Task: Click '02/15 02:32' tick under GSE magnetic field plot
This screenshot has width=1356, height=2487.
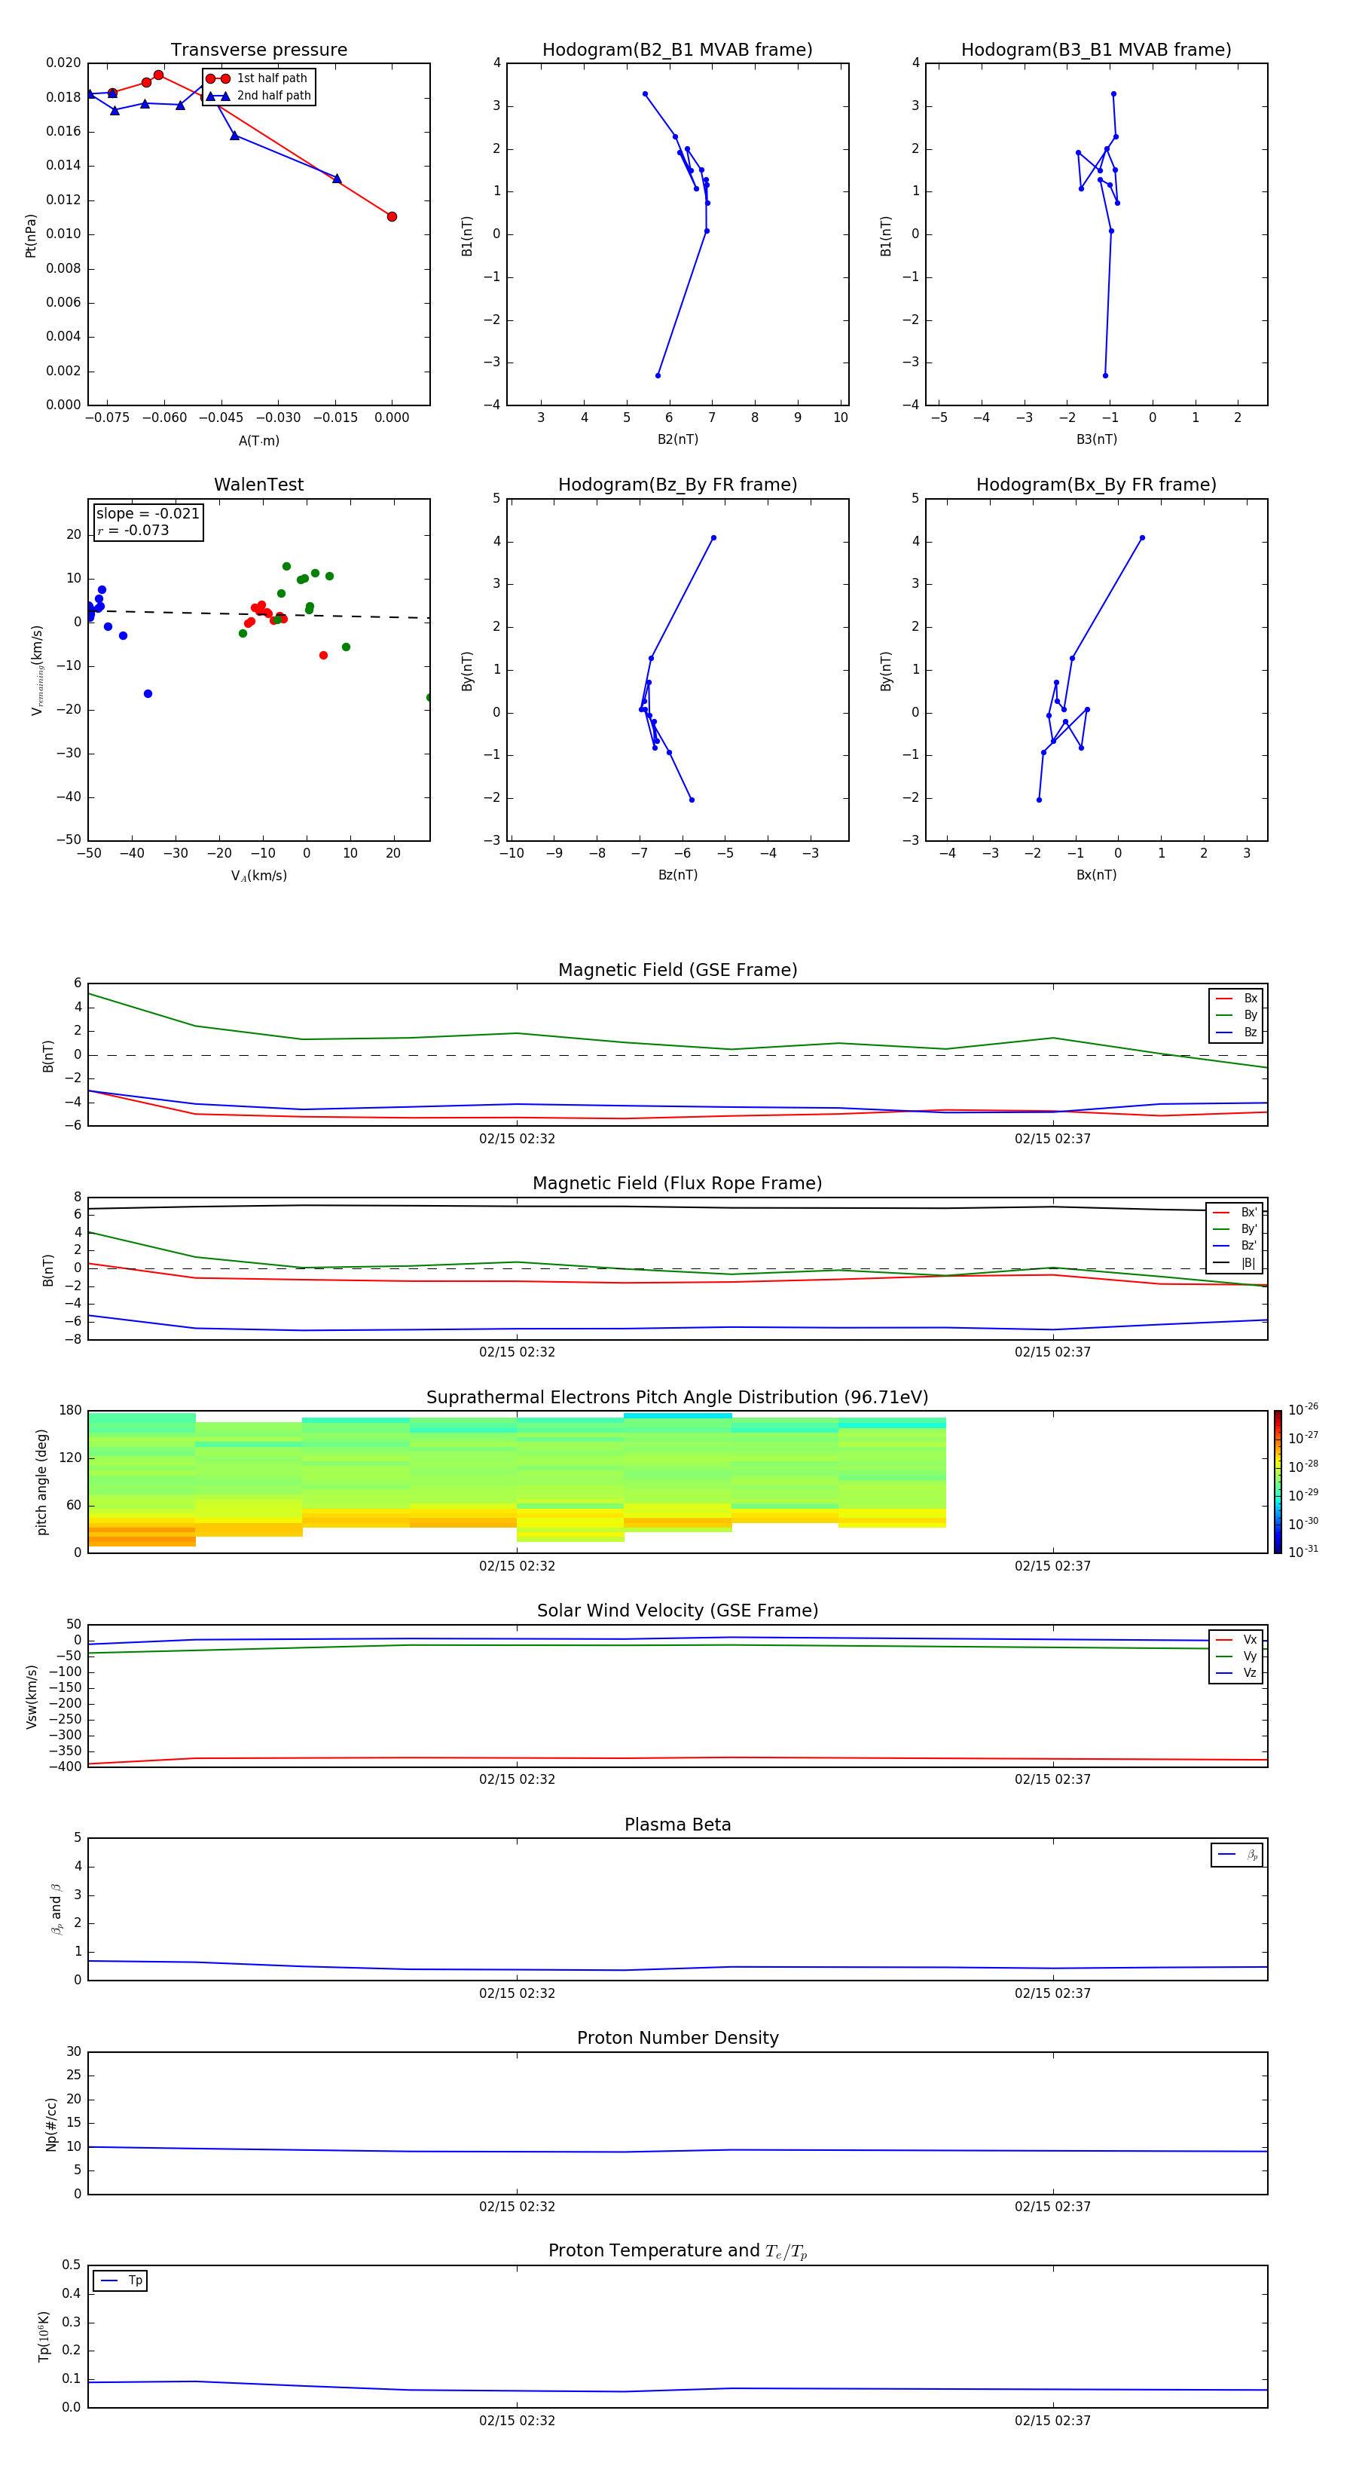Action: point(518,1139)
